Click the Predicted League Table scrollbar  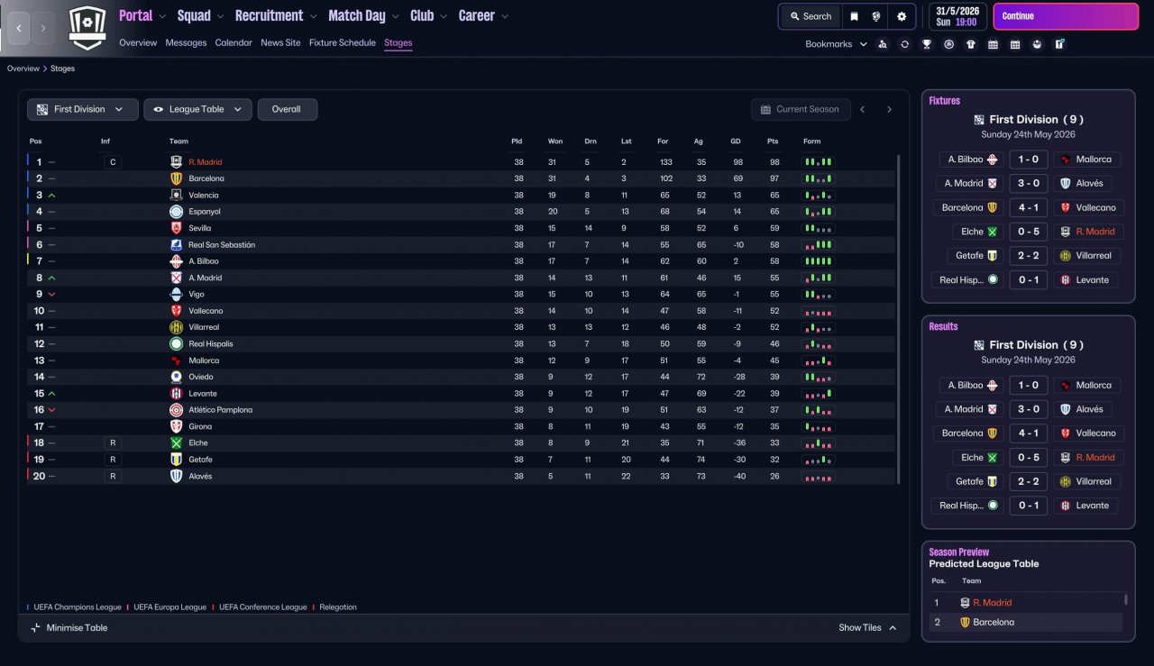coord(1126,599)
